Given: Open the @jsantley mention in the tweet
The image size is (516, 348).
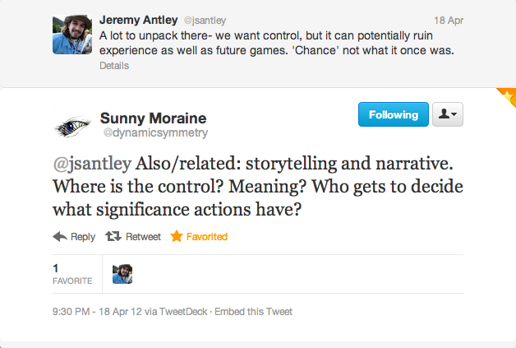Looking at the screenshot, I should tap(92, 164).
